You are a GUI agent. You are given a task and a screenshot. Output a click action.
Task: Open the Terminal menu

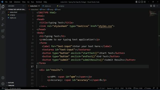click(x=39, y=2)
